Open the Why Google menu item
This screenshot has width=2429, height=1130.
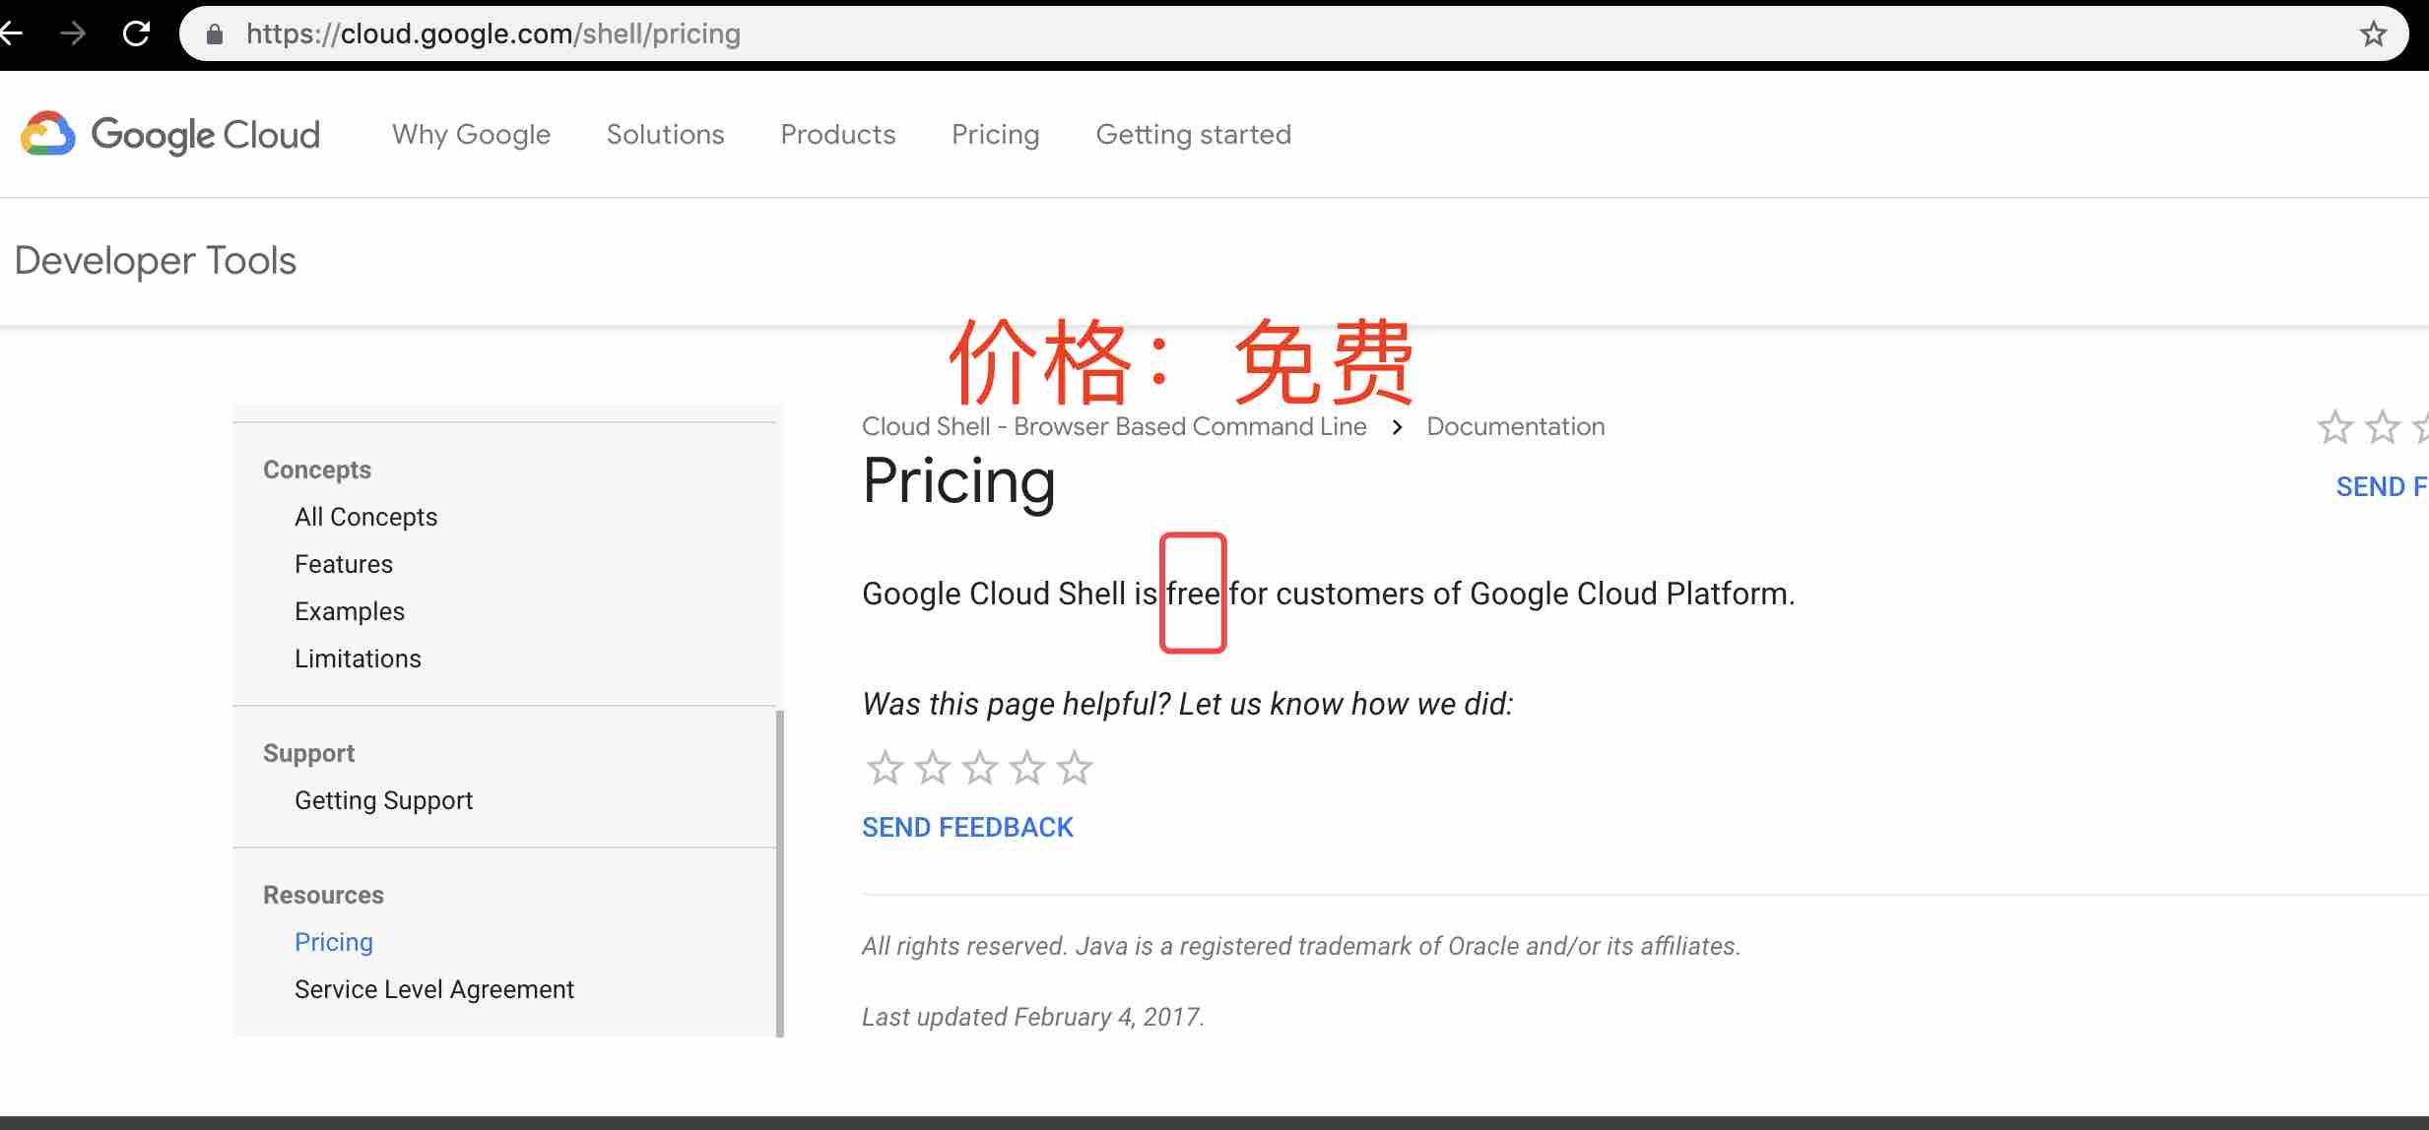(471, 134)
